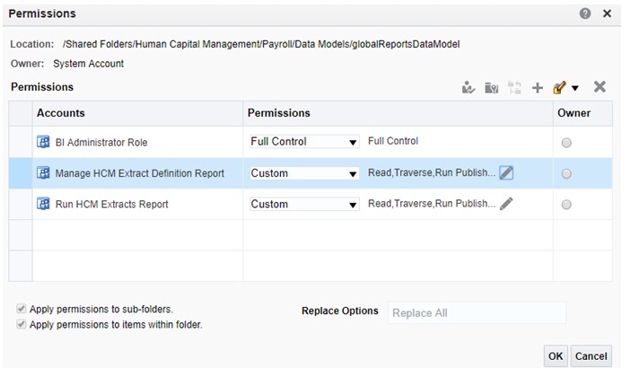Click the Full Control description text
The width and height of the screenshot is (630, 376).
393,141
